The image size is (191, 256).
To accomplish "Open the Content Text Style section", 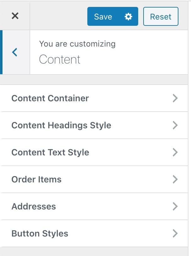I will (94, 152).
